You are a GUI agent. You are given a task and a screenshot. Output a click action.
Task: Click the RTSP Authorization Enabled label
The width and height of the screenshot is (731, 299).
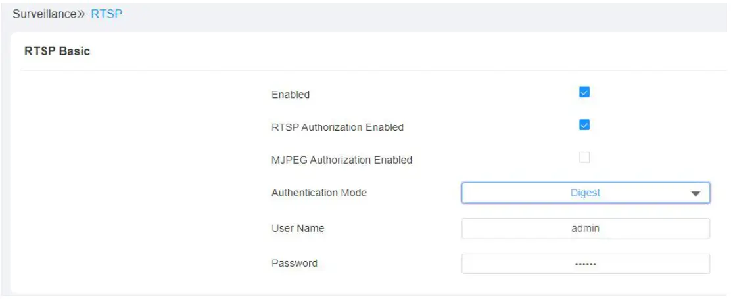point(337,127)
